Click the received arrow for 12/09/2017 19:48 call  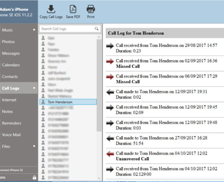tap(110, 123)
